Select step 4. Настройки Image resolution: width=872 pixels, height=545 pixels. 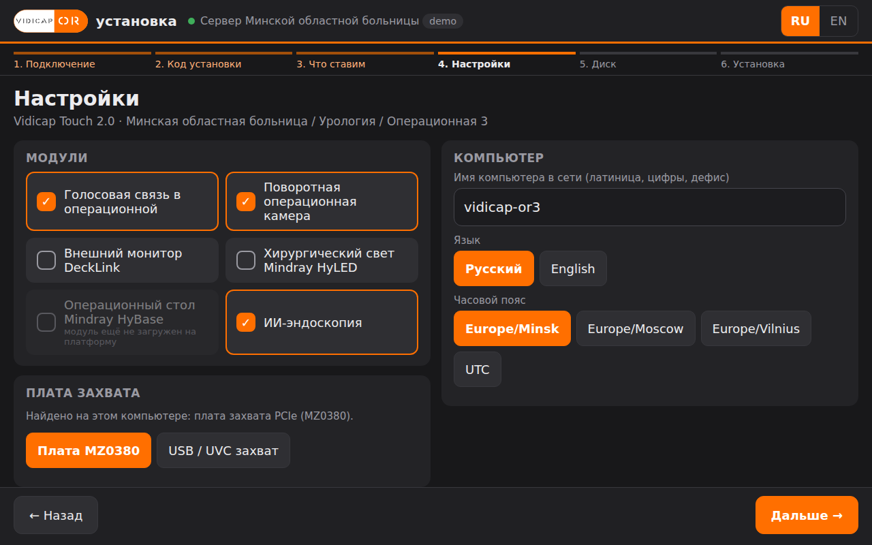(507, 61)
